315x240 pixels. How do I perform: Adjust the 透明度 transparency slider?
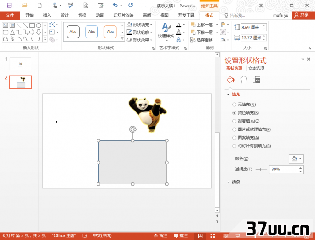261,170
